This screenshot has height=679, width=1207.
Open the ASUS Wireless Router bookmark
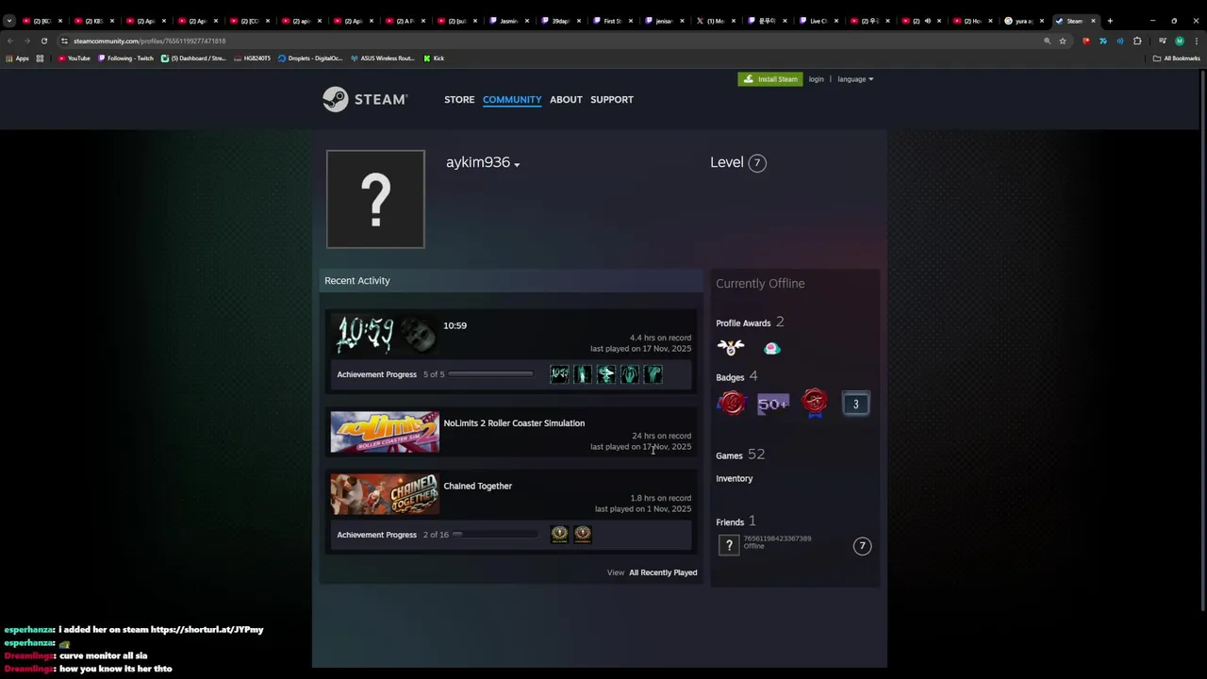click(x=383, y=58)
